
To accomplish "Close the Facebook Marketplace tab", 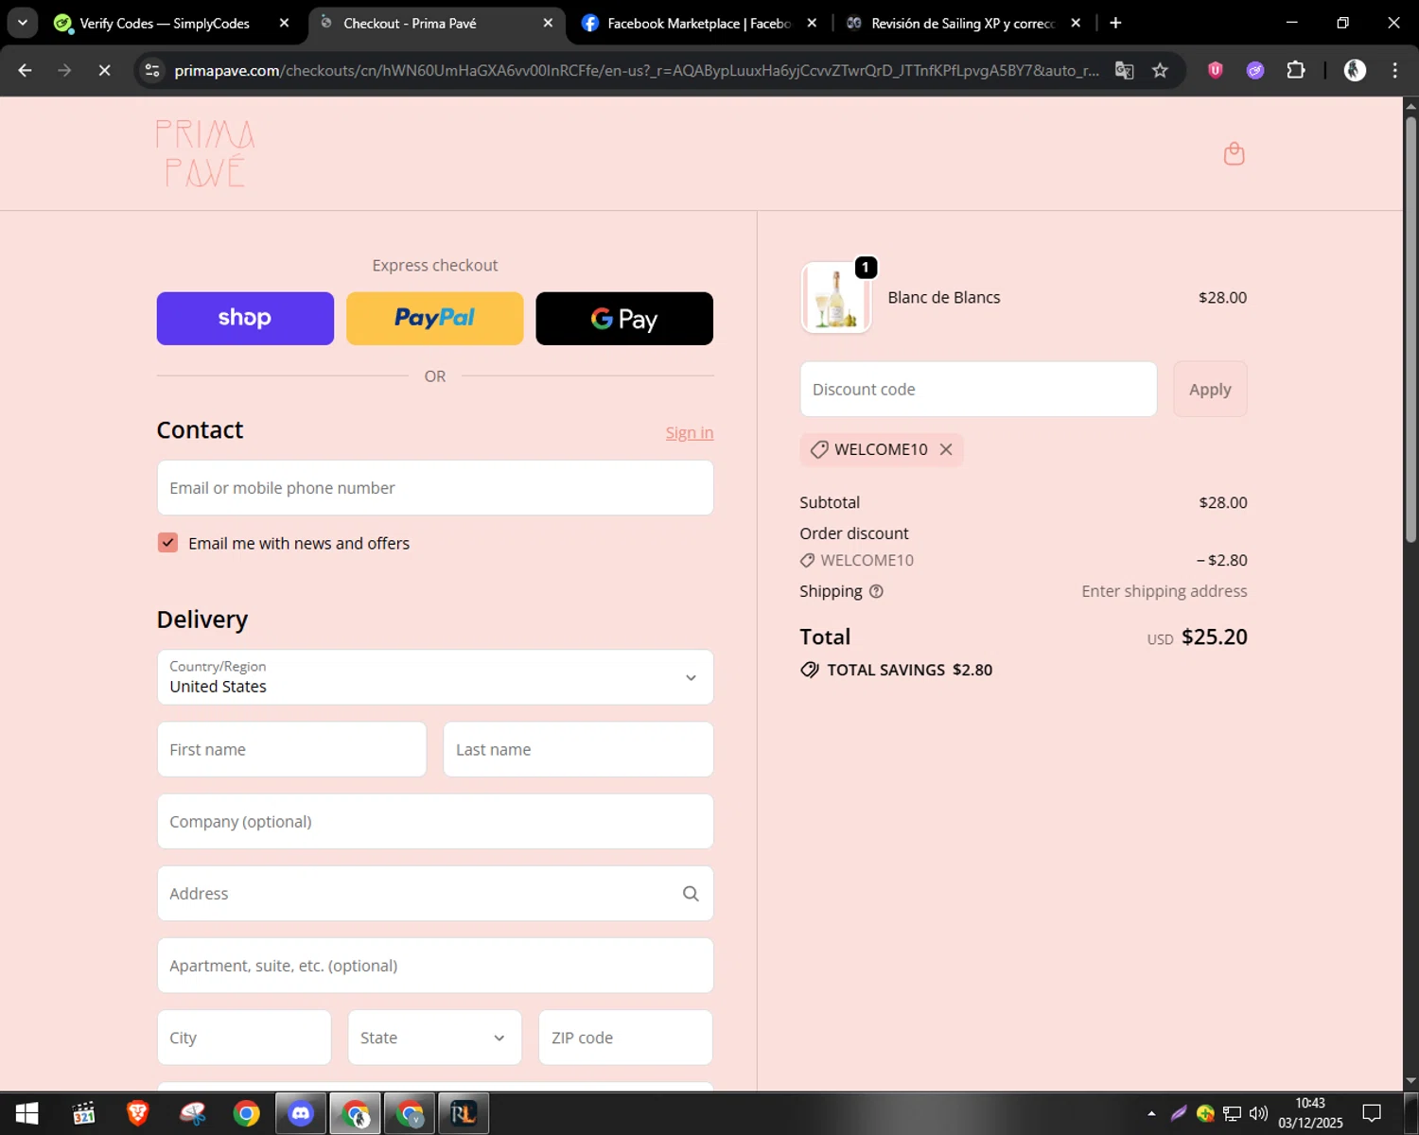I will pos(812,23).
